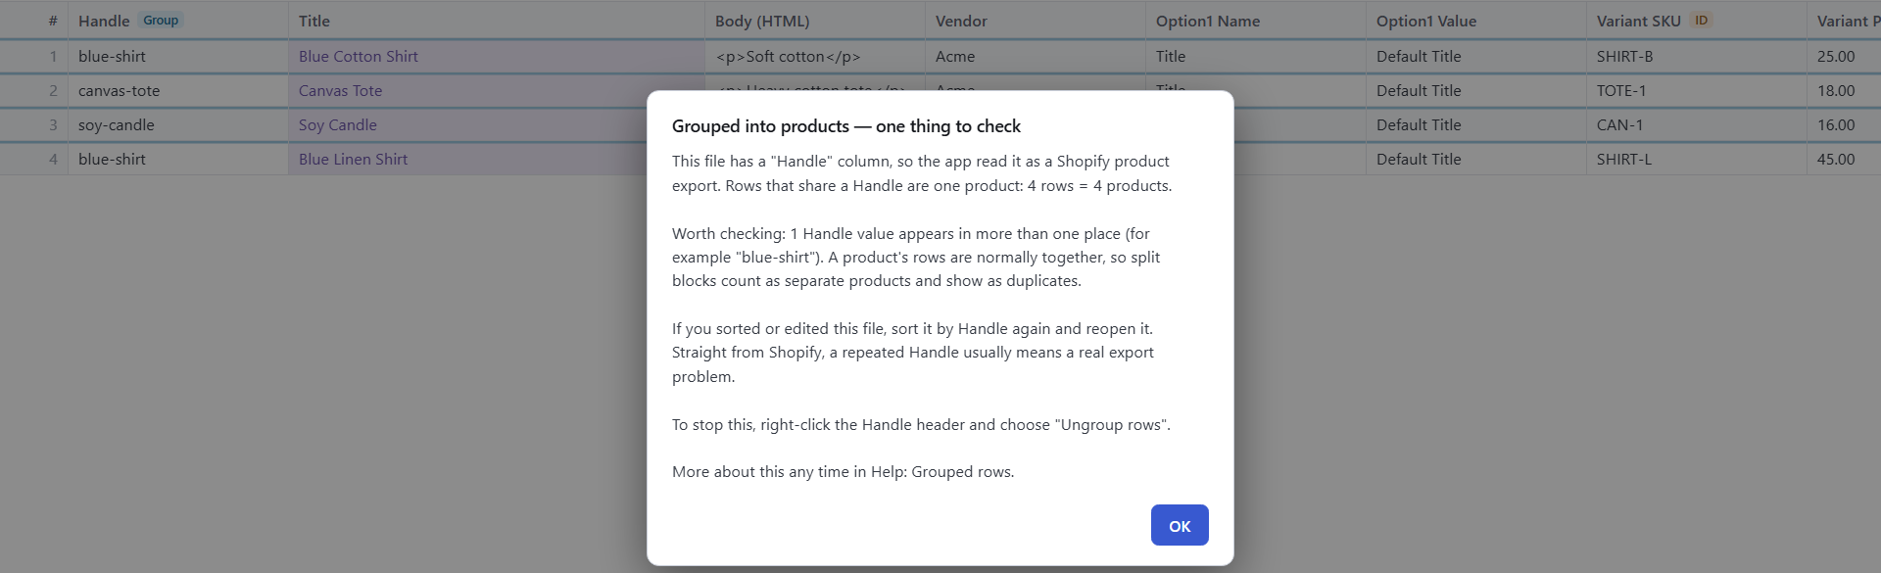Click the 16.00 price cell

tap(1844, 125)
